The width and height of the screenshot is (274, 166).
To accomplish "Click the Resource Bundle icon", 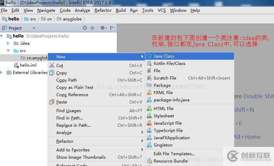I will (x=149, y=161).
